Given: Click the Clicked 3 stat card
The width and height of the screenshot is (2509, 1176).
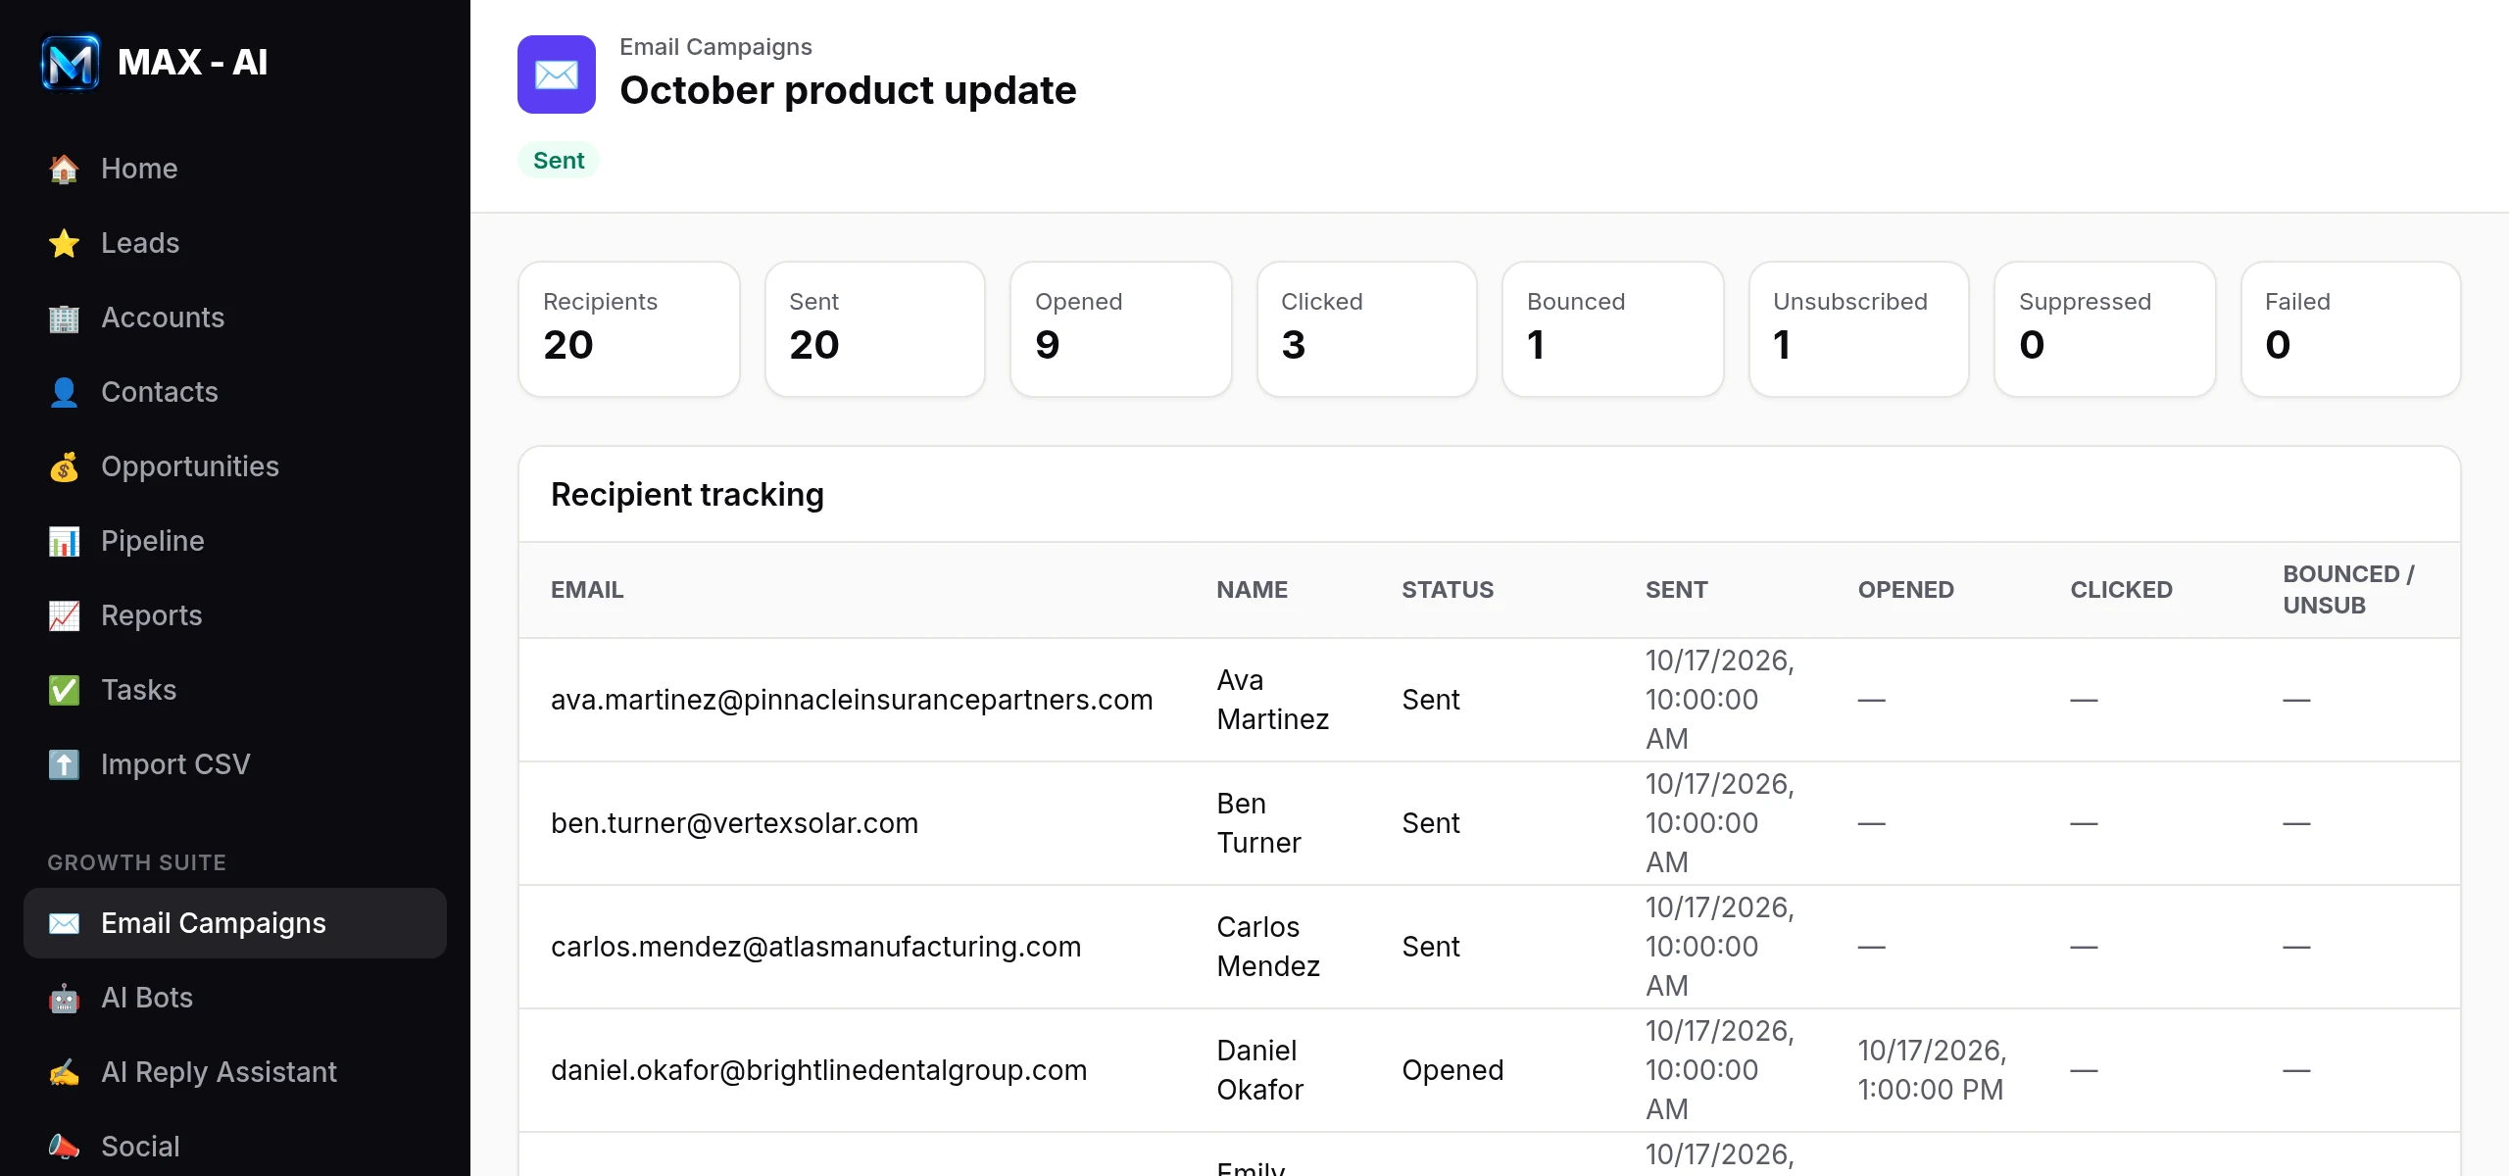Looking at the screenshot, I should pyautogui.click(x=1367, y=329).
